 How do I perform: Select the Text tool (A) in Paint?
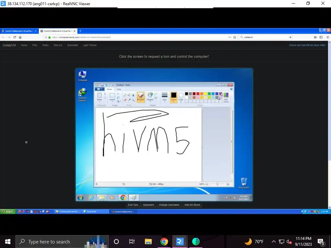coord(133,95)
